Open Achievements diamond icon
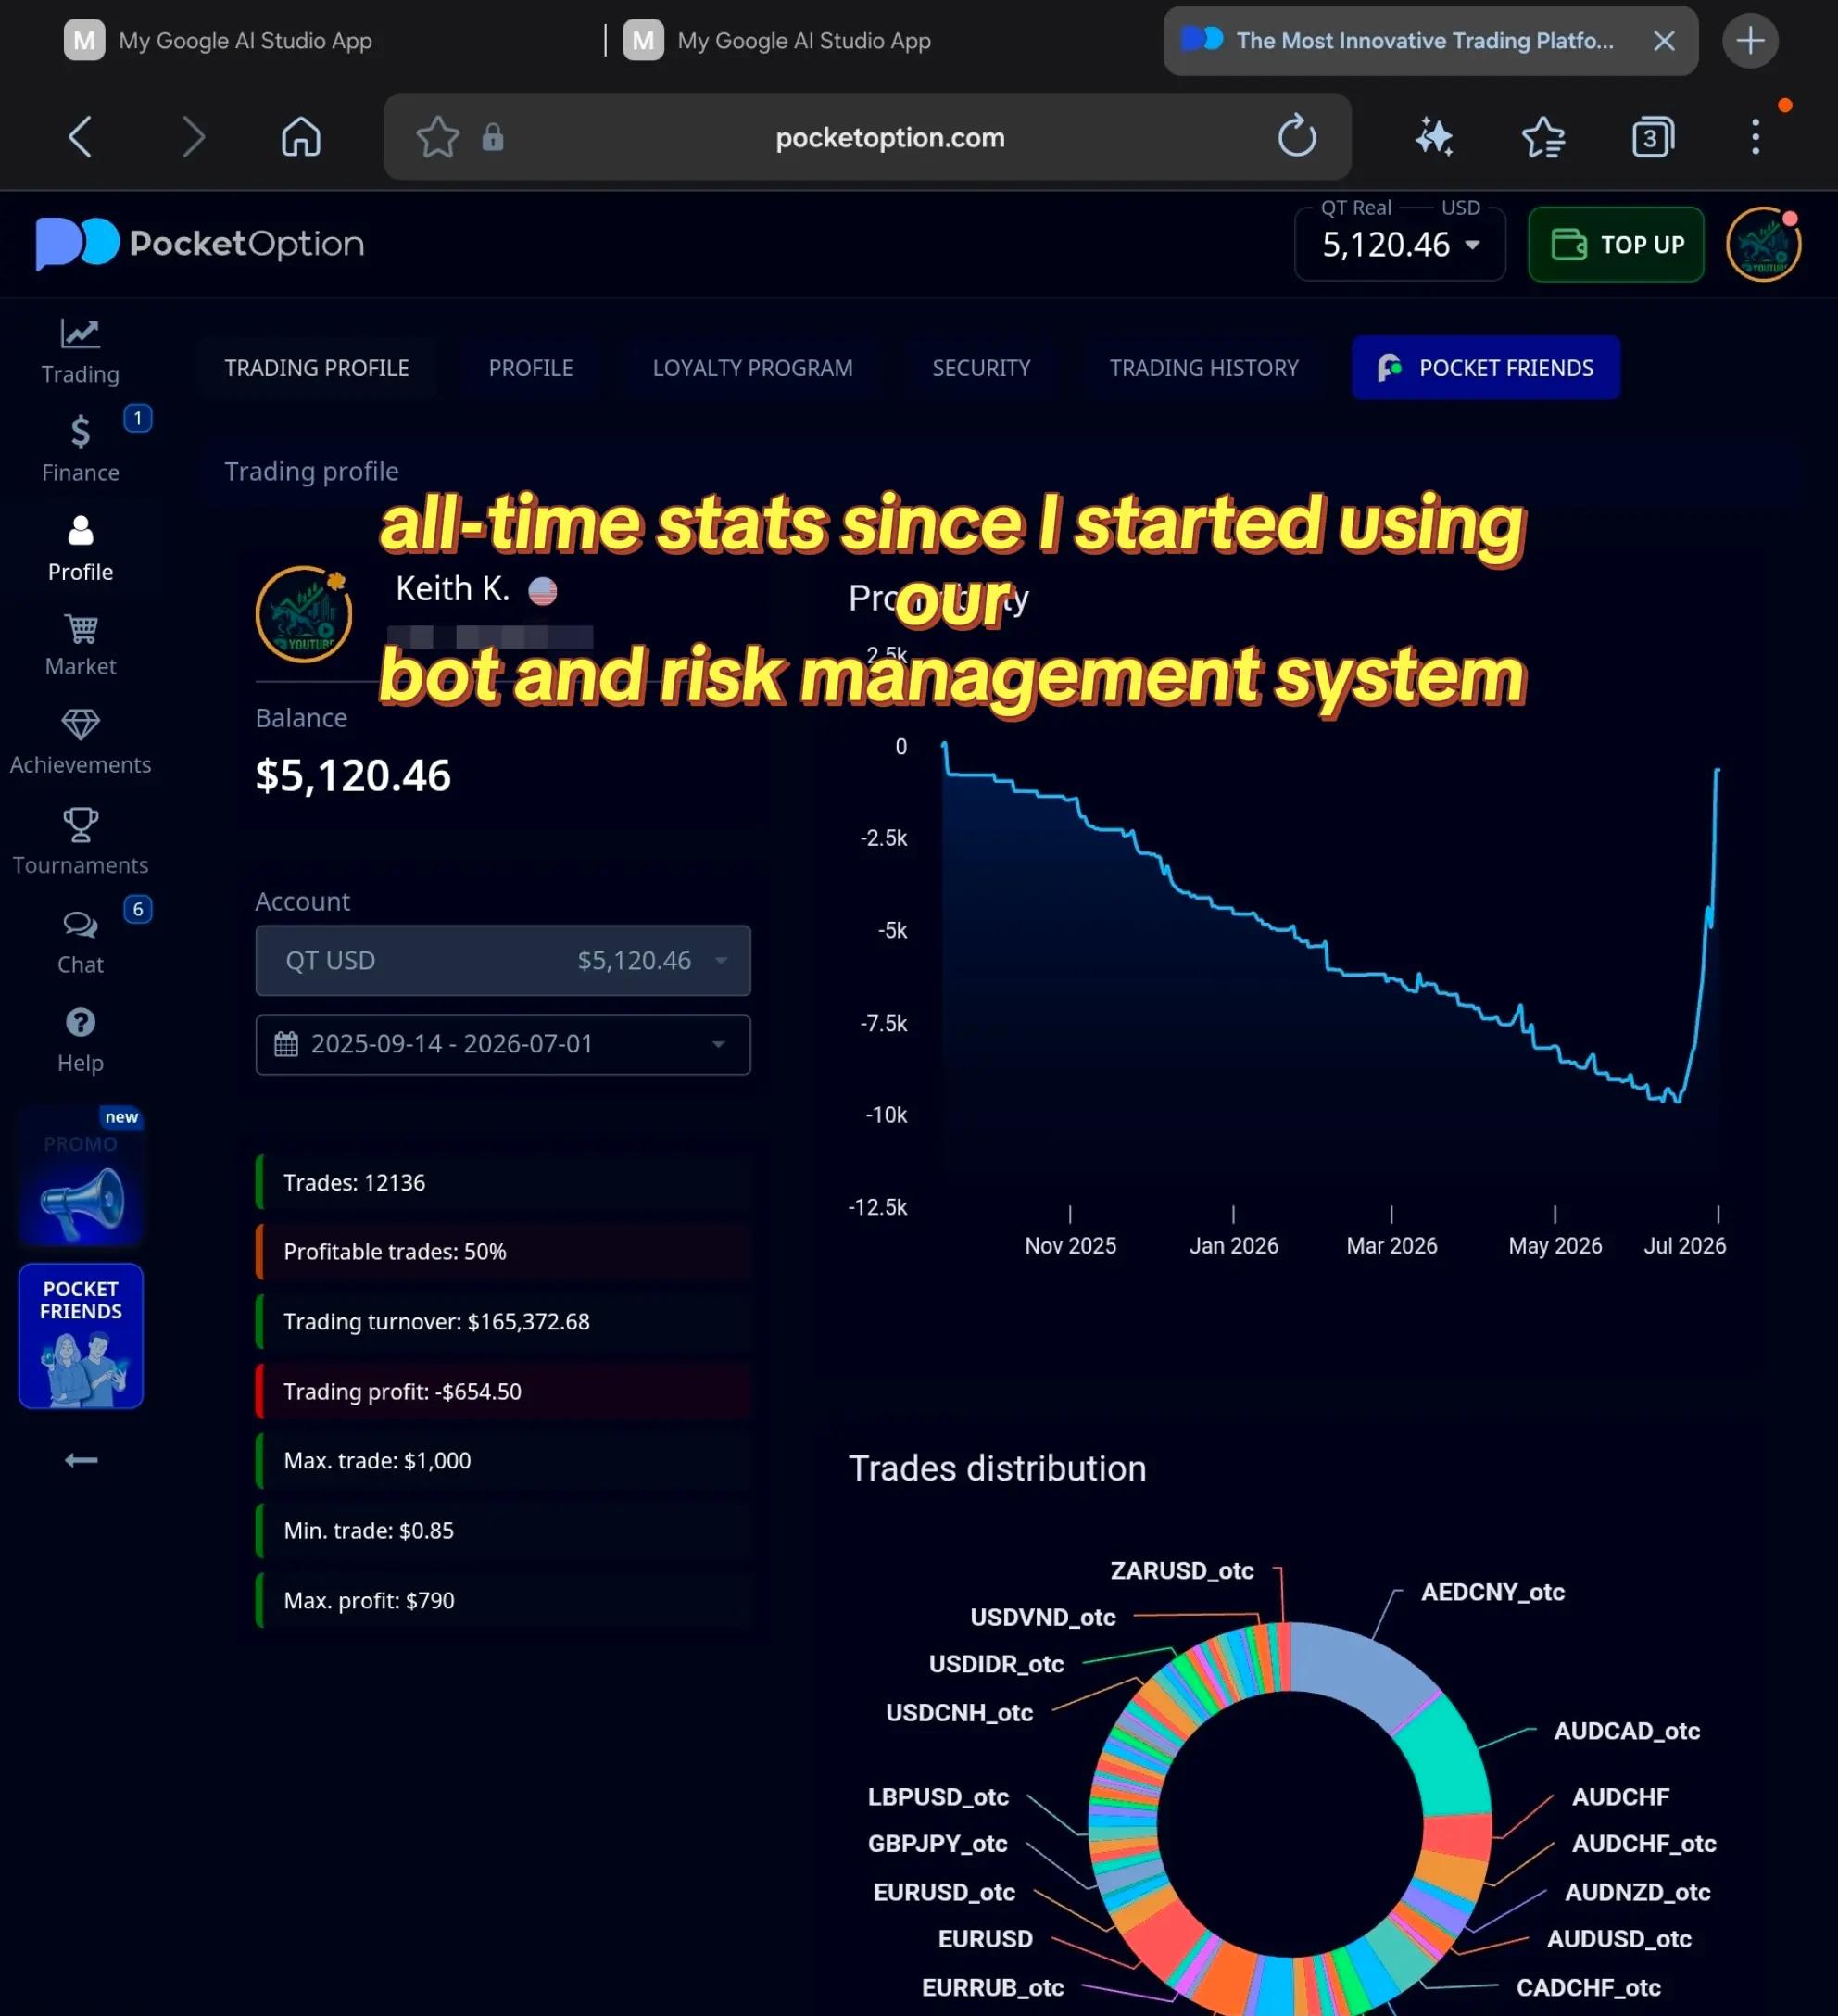The width and height of the screenshot is (1838, 2016). [80, 724]
